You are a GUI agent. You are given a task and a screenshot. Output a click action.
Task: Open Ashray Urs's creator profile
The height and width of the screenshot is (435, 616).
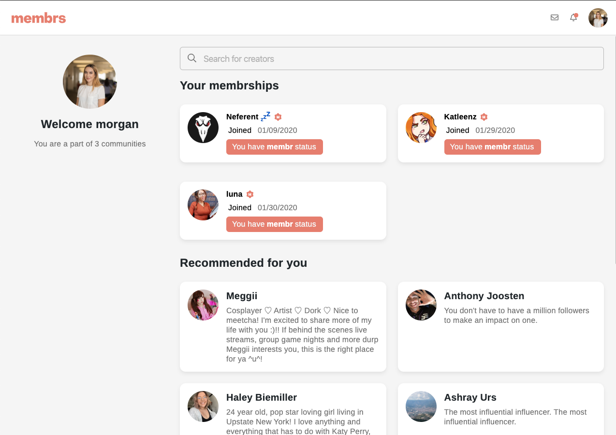click(470, 397)
